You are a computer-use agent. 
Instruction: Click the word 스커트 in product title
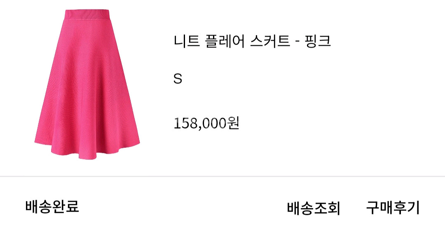coord(270,41)
